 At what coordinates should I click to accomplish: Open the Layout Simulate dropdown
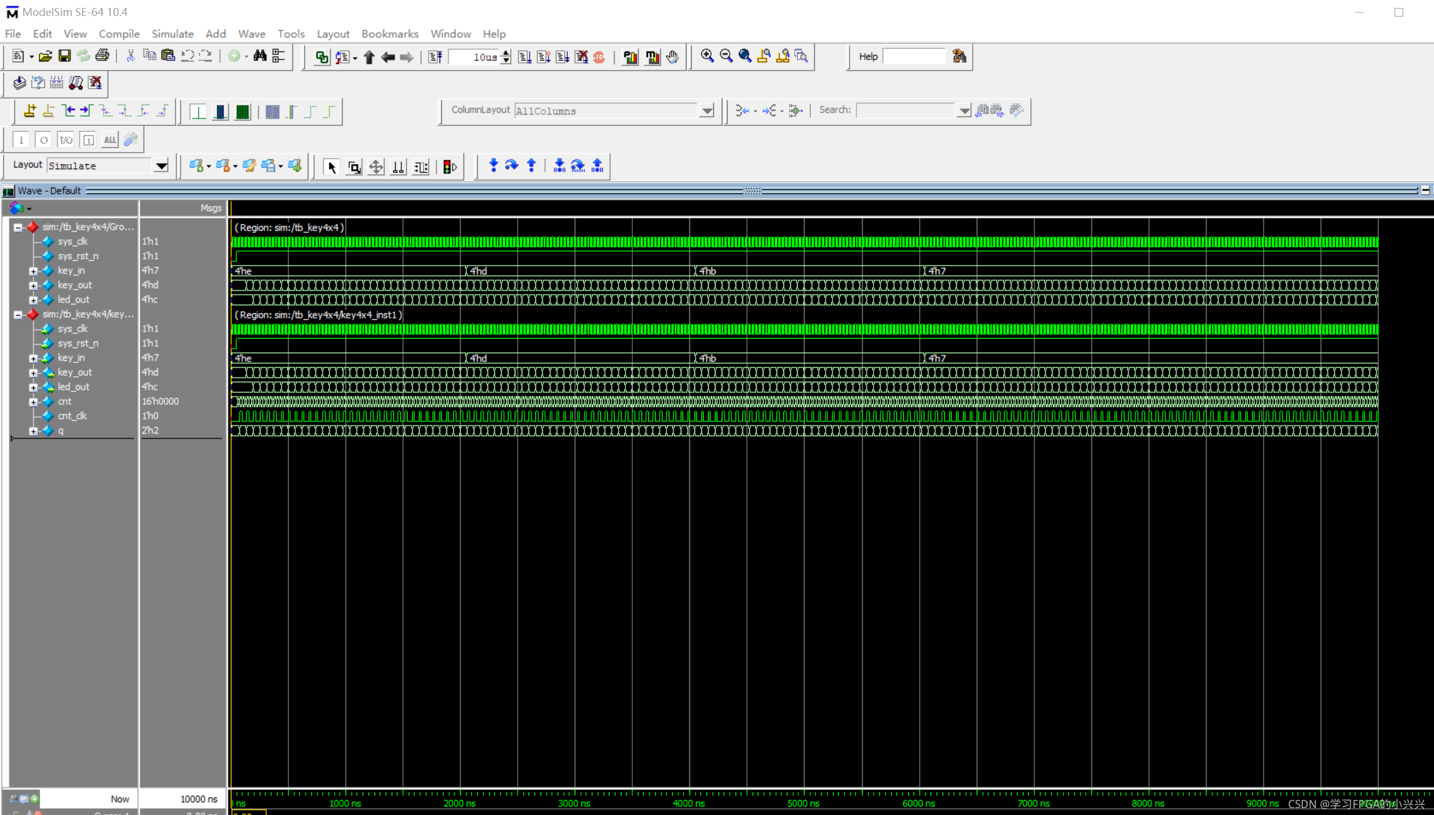pos(161,166)
